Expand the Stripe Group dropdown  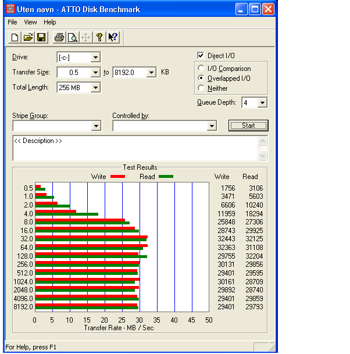pos(96,126)
